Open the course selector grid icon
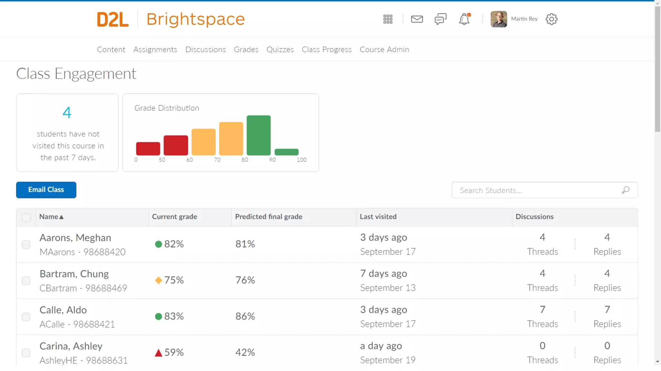661x371 pixels. (x=388, y=19)
